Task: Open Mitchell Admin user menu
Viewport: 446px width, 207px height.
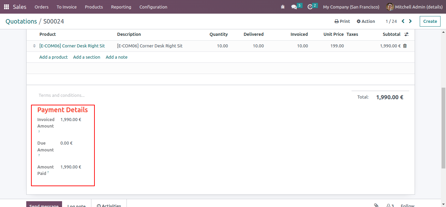Action: click(414, 7)
